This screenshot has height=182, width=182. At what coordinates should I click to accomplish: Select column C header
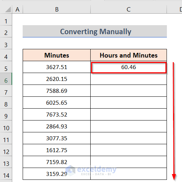(128, 9)
